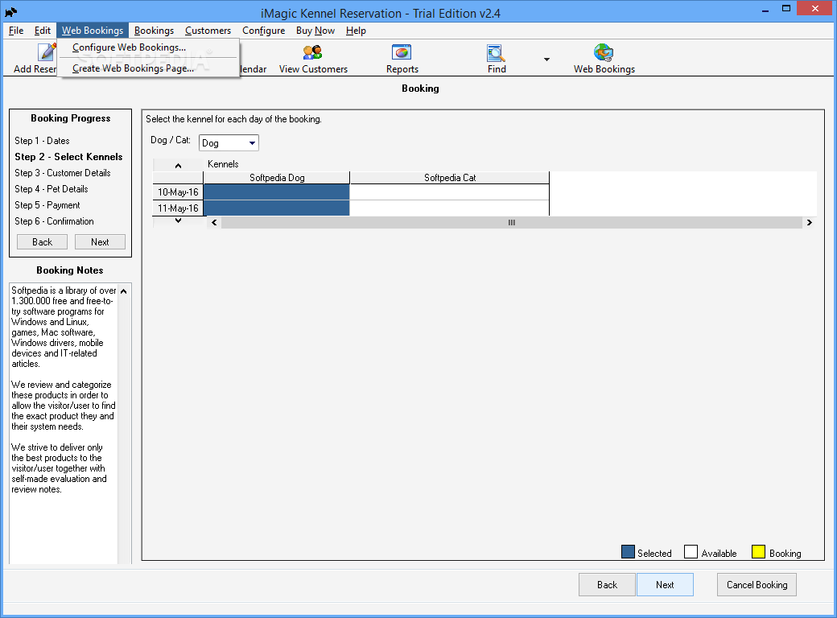
Task: Open the Buy Now menu
Action: pyautogui.click(x=315, y=31)
